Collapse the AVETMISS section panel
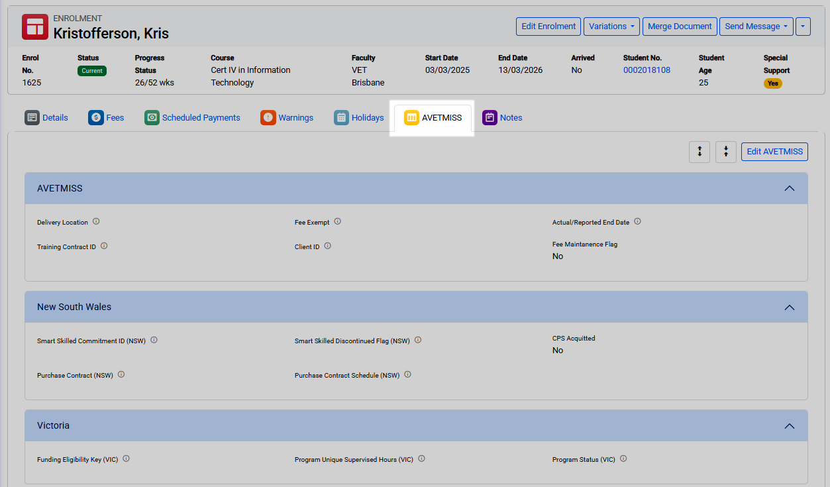The width and height of the screenshot is (830, 487). [x=789, y=188]
